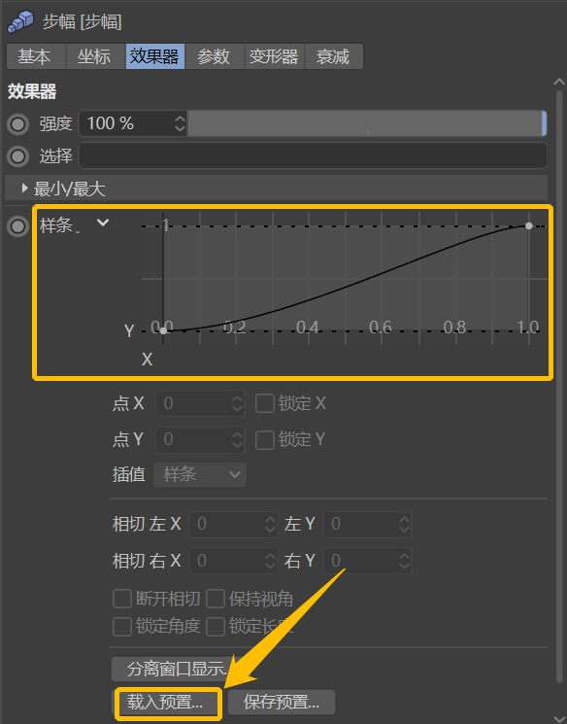Click the 载入预置 button
The height and width of the screenshot is (724, 567).
pyautogui.click(x=168, y=703)
